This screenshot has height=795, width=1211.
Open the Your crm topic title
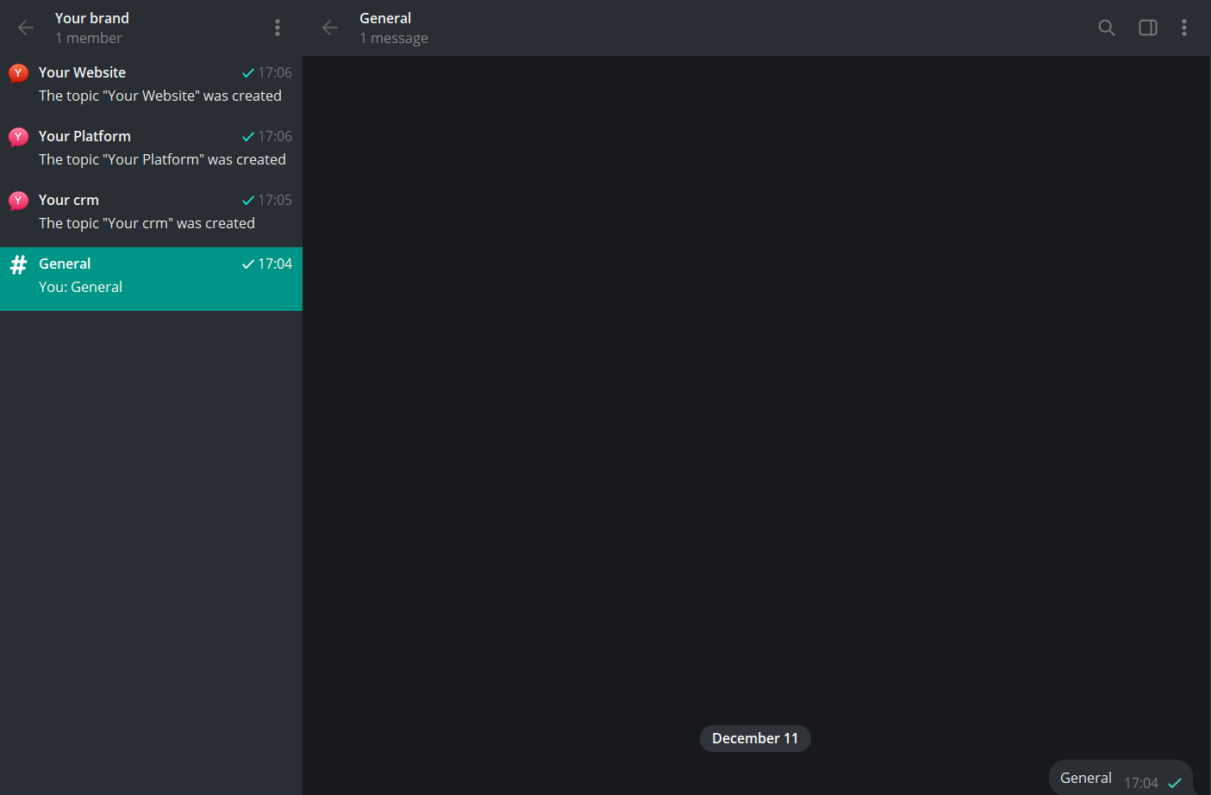coord(69,200)
